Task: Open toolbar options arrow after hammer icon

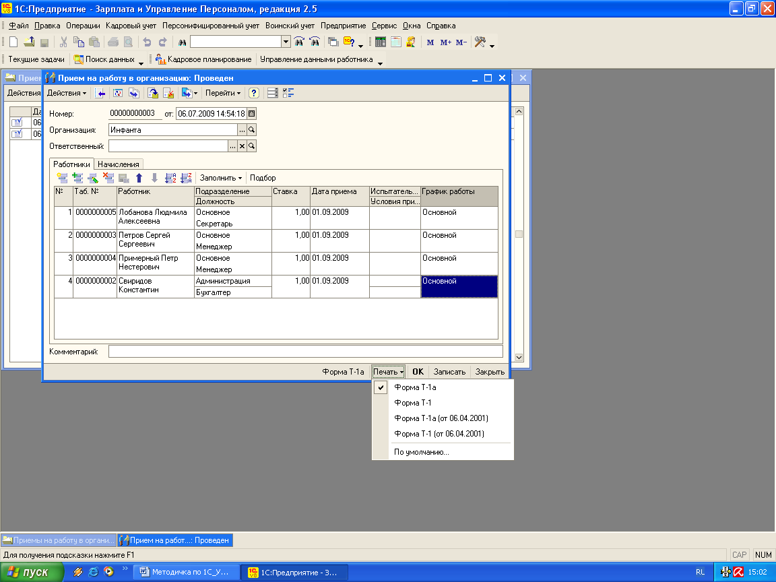Action: [x=492, y=46]
